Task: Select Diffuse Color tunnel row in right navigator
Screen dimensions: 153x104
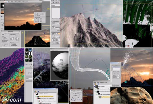Action: pos(103,89)
